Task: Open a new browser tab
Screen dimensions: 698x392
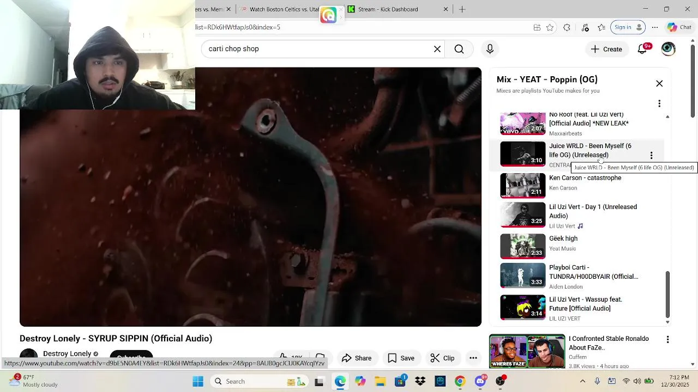Action: (x=462, y=9)
